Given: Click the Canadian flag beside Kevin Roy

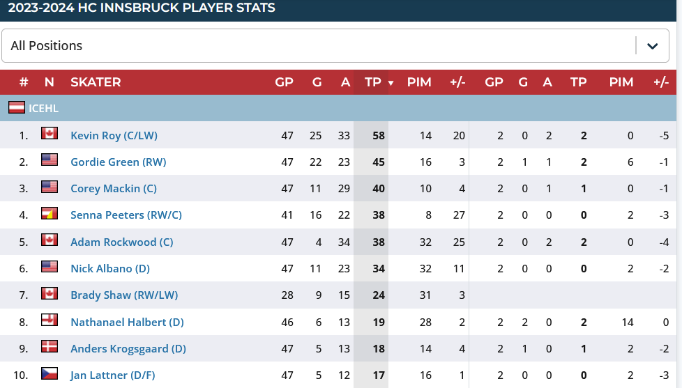Looking at the screenshot, I should click(49, 133).
